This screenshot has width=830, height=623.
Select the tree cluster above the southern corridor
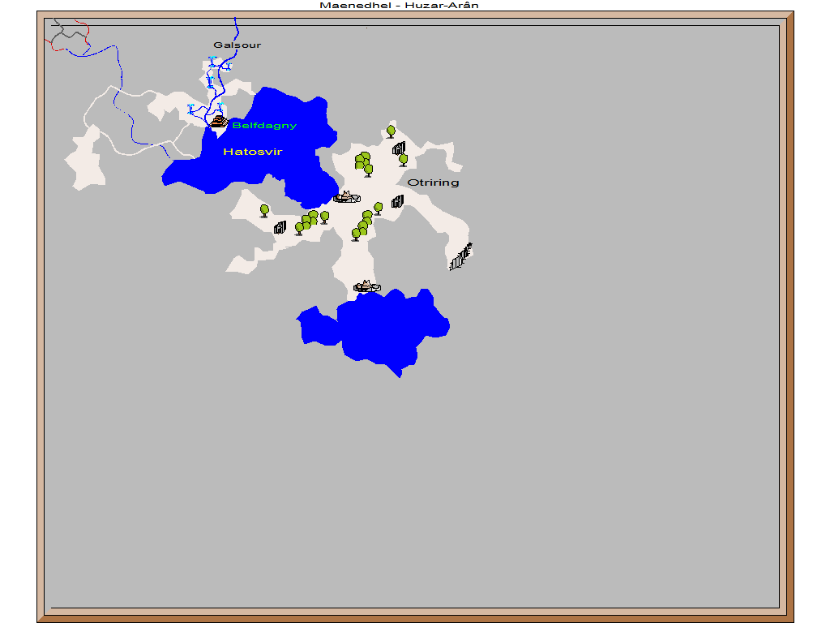tap(362, 226)
